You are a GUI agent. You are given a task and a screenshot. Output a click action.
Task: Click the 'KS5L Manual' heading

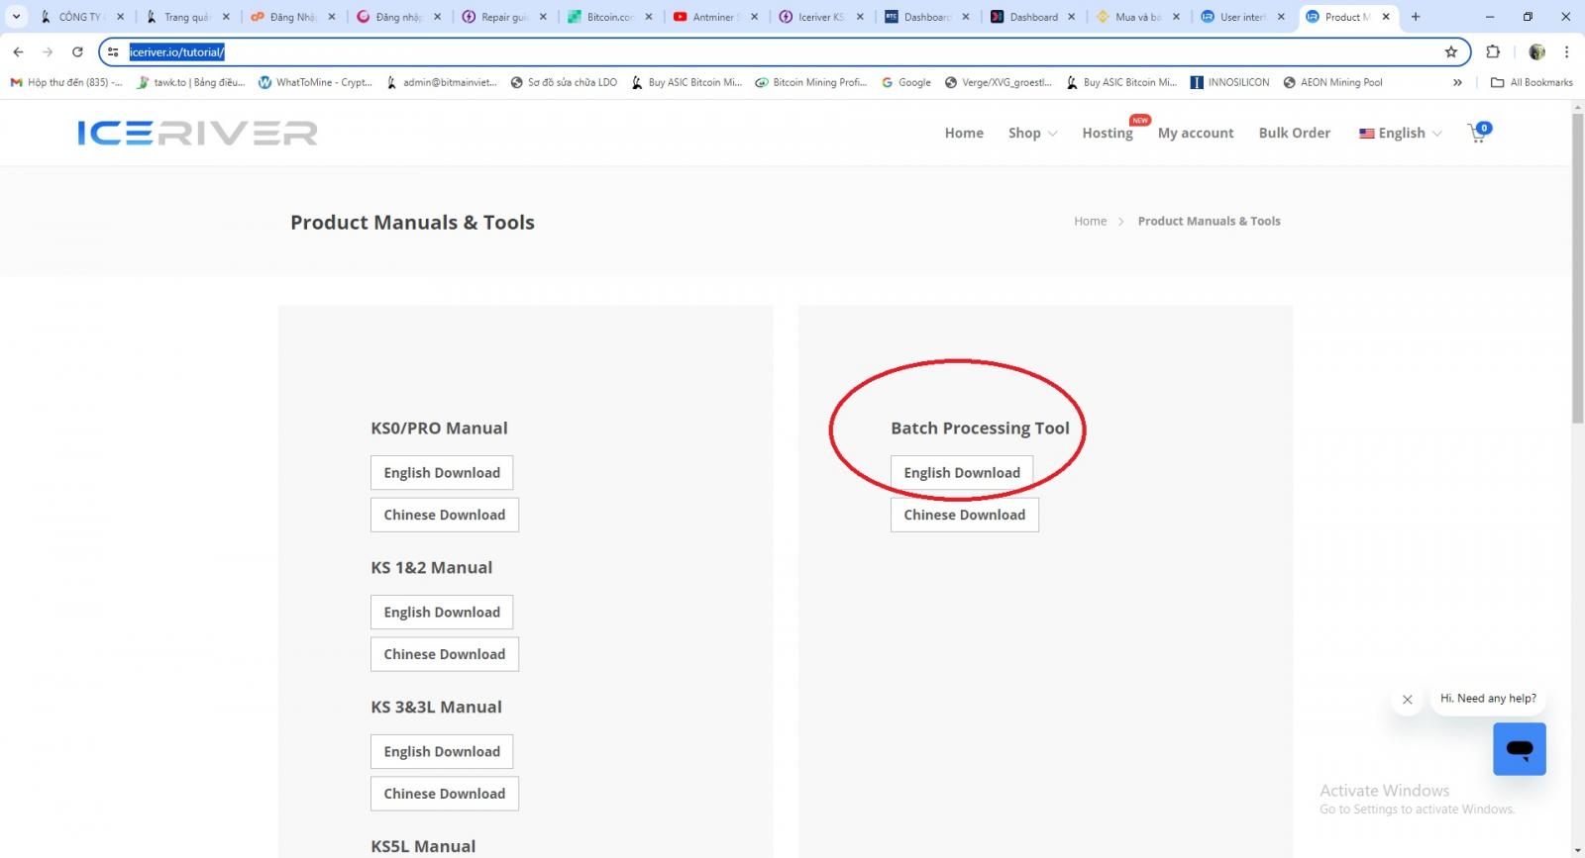[x=423, y=846]
